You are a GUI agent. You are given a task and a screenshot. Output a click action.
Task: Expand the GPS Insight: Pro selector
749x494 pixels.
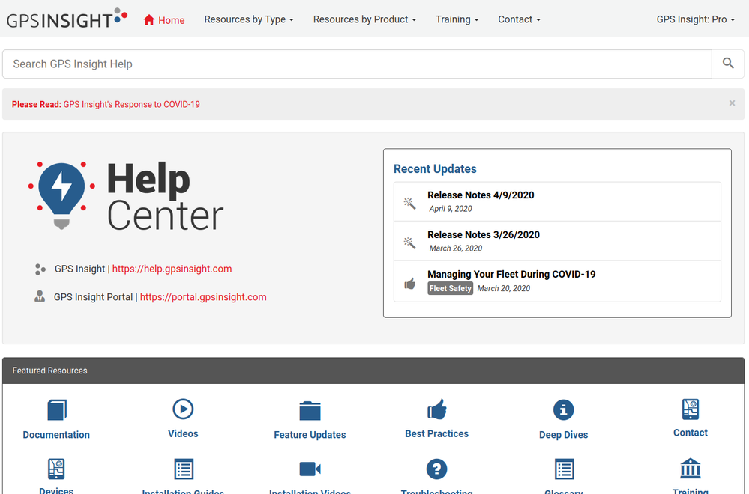pyautogui.click(x=696, y=19)
